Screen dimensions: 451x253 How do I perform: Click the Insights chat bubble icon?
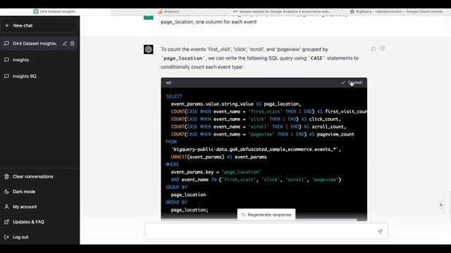coord(6,60)
